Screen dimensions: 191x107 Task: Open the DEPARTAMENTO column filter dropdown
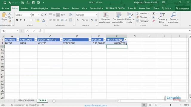[x=61, y=40]
